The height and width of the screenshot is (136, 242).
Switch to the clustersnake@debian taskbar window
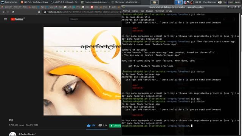click(x=95, y=2)
